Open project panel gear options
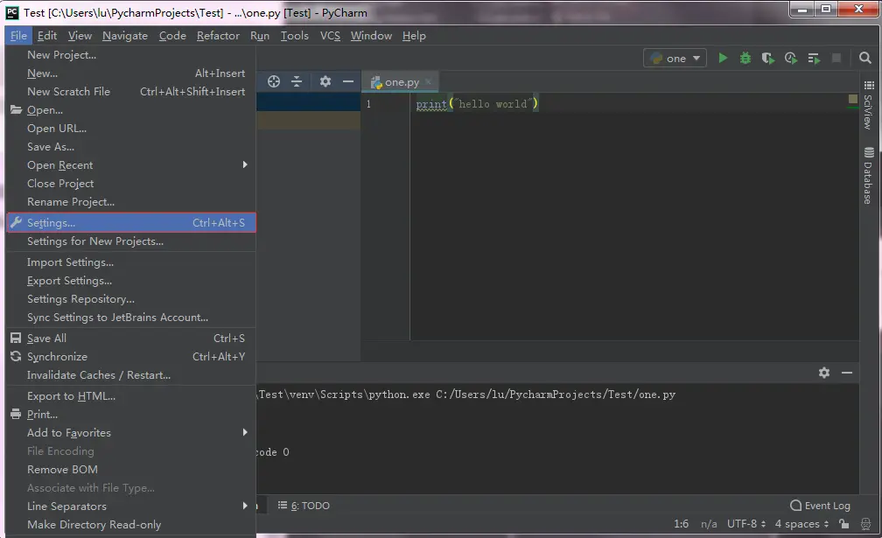The height and width of the screenshot is (538, 882). pos(325,81)
